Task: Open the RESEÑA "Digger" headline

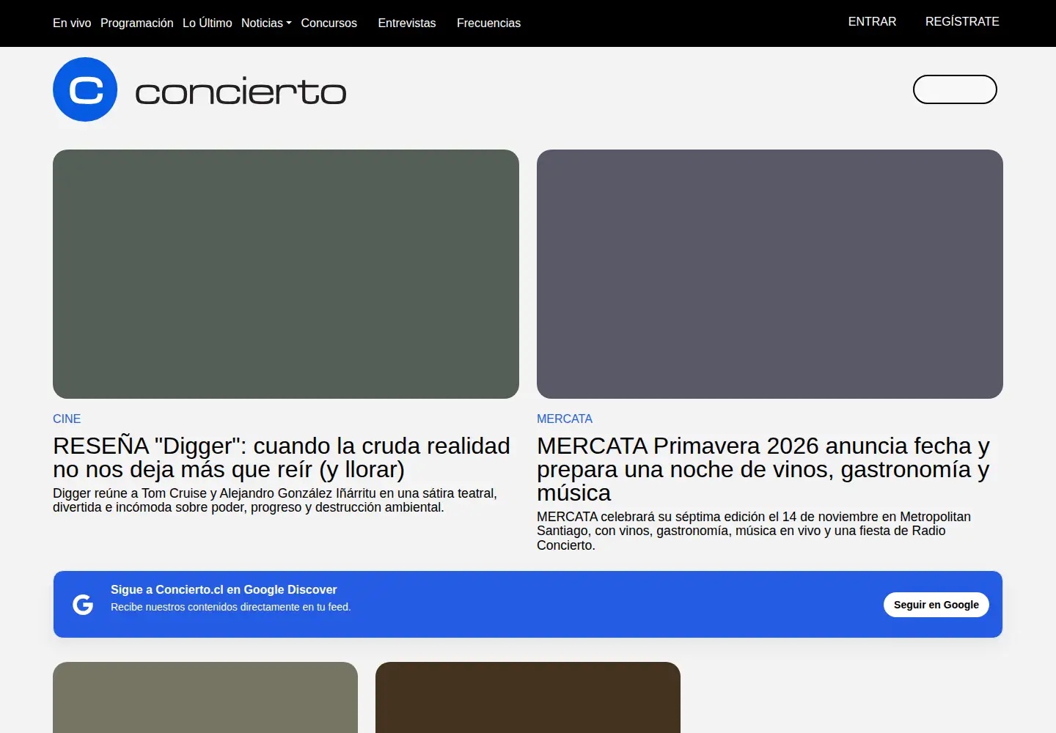Action: (282, 457)
